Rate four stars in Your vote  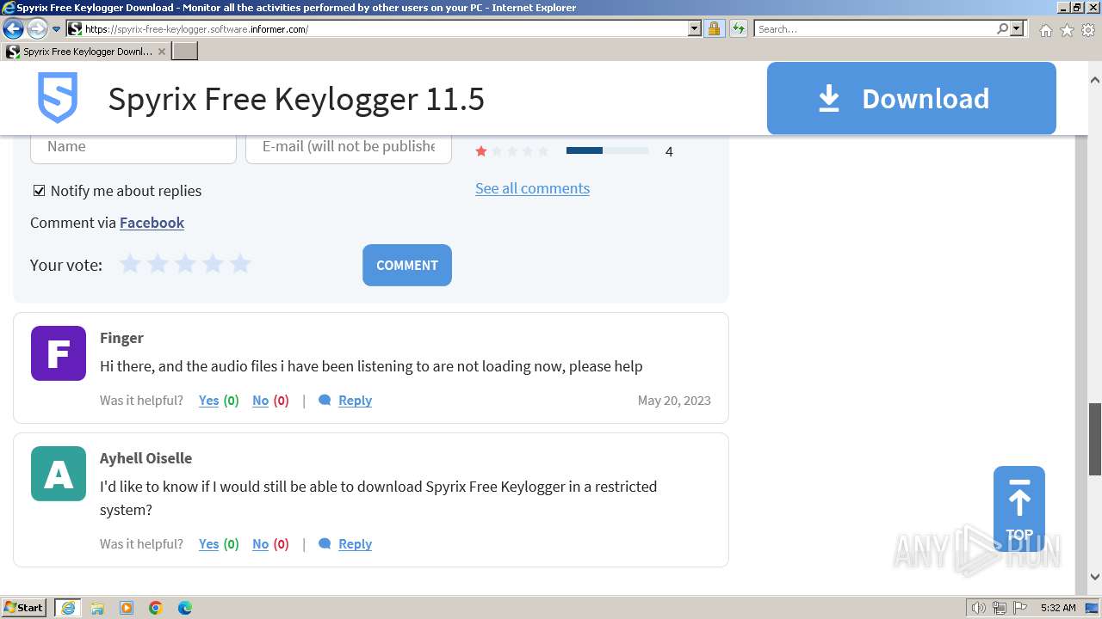213,264
